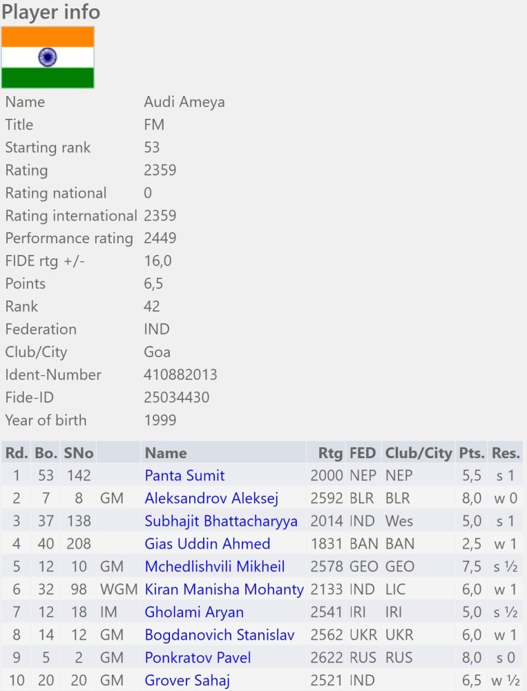Image resolution: width=527 pixels, height=691 pixels.
Task: Click the FED column header
Action: (363, 453)
